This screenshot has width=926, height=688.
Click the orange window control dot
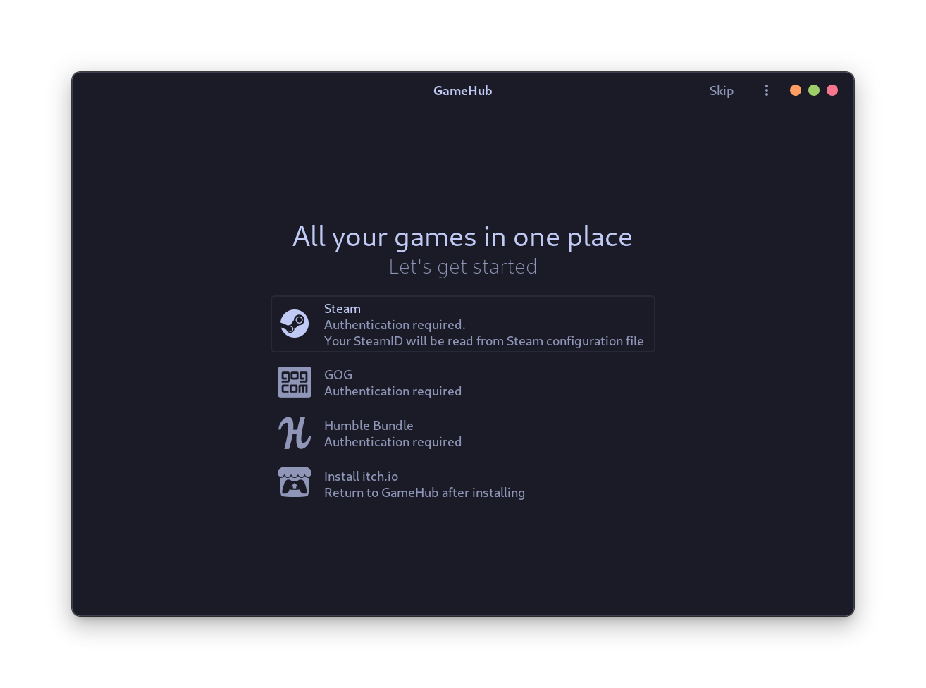coord(796,90)
